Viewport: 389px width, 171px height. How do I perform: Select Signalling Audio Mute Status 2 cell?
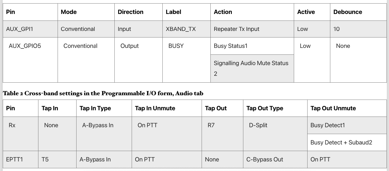(x=252, y=68)
